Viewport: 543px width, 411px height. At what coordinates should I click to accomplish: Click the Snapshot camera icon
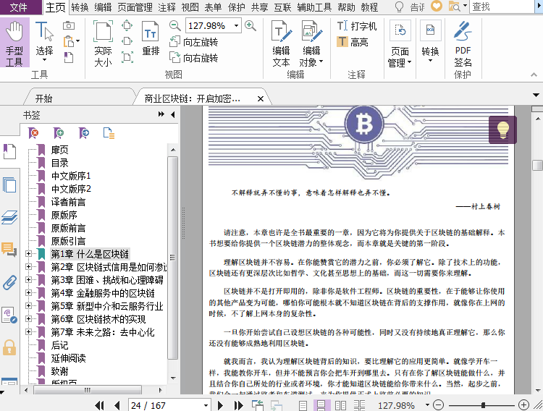(69, 25)
